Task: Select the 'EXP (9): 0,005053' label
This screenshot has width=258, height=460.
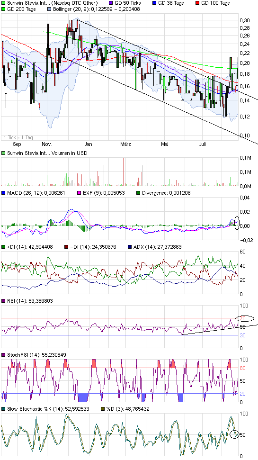Action: [x=104, y=193]
